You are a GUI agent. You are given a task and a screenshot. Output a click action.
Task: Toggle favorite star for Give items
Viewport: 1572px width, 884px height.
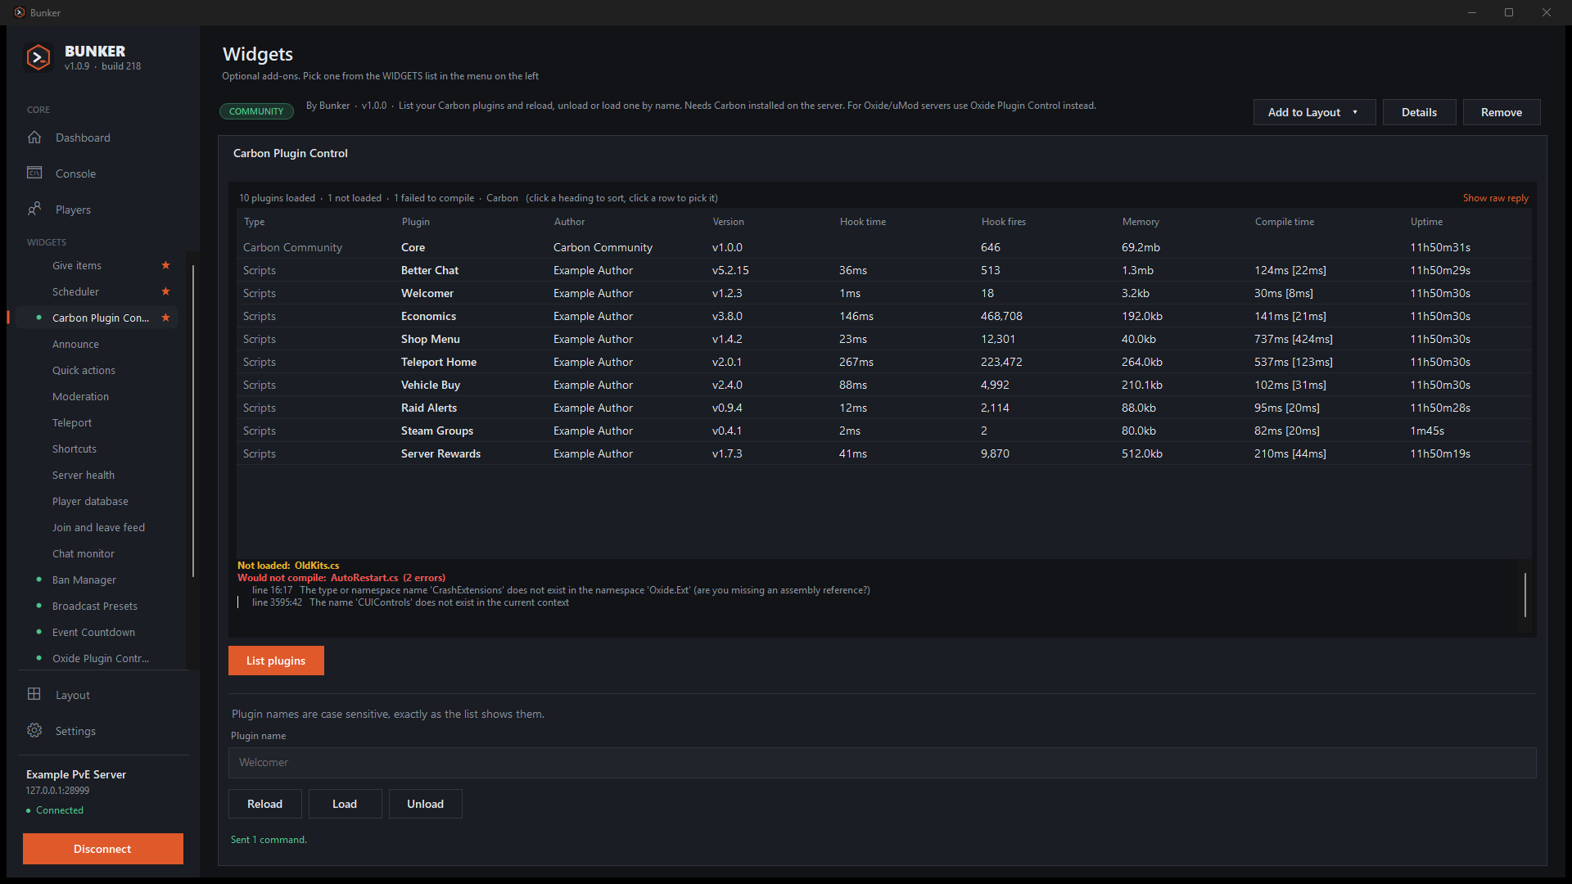pos(165,265)
